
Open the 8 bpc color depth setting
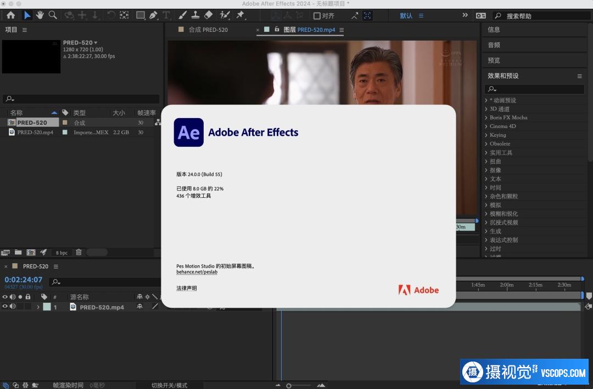click(x=61, y=253)
